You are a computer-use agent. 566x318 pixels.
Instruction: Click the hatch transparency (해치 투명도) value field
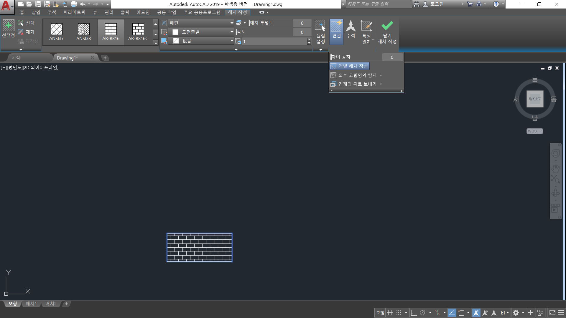[x=302, y=23]
